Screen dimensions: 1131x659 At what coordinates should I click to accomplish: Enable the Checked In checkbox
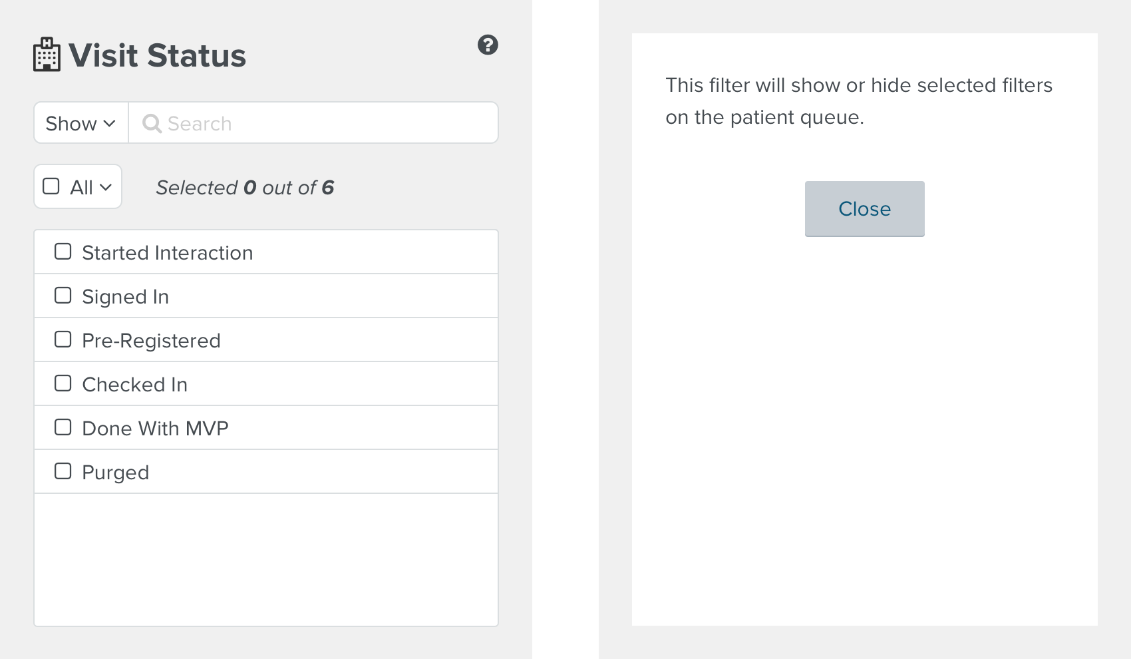click(x=63, y=383)
